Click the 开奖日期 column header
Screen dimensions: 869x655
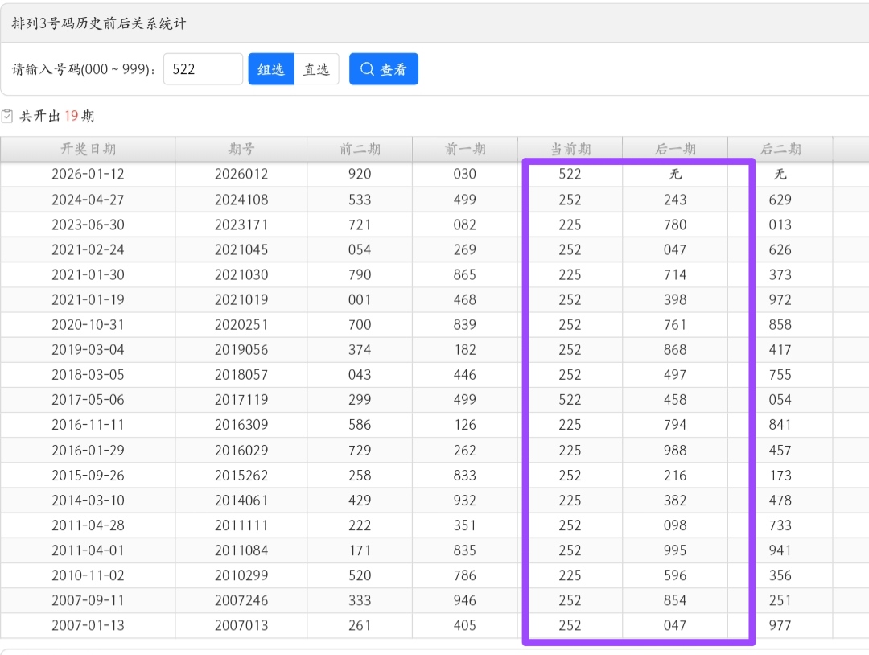click(x=88, y=149)
